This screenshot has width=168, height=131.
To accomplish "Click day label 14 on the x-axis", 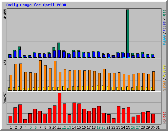I will (x=74, y=127).
